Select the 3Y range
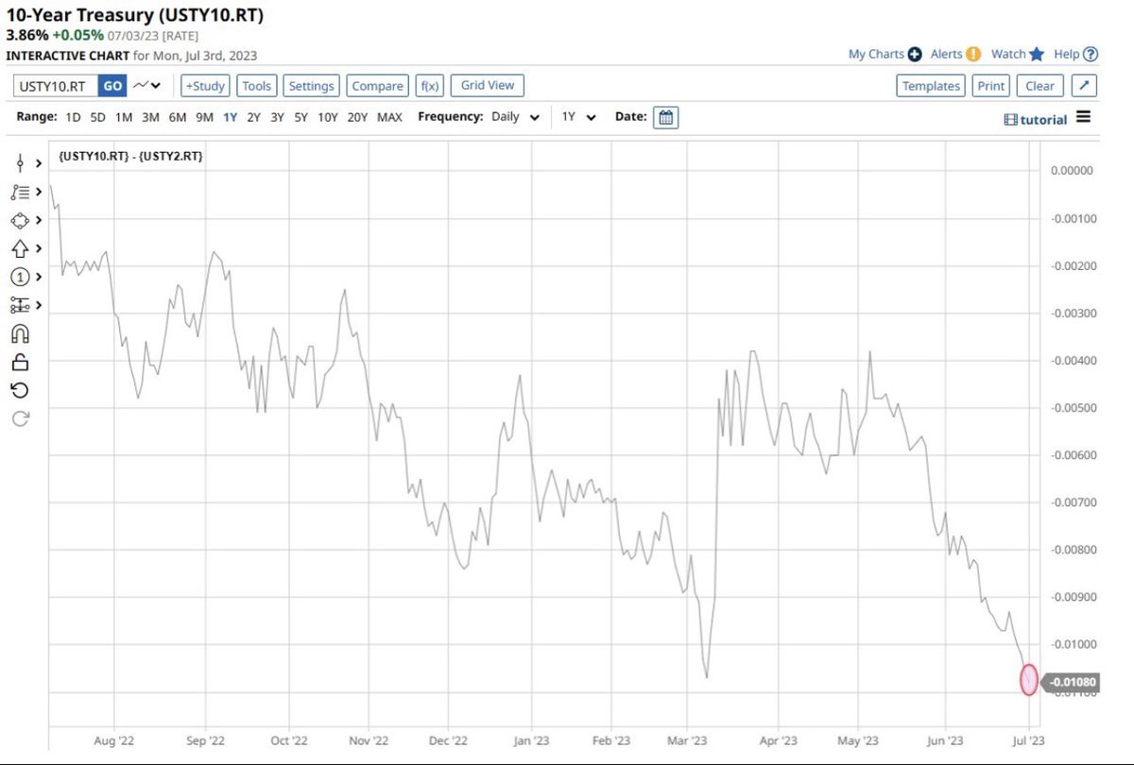The height and width of the screenshot is (765, 1134). pyautogui.click(x=277, y=117)
